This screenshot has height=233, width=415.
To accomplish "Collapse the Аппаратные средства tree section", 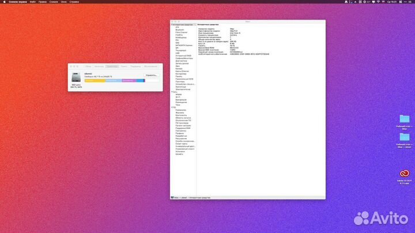I will click(x=172, y=25).
